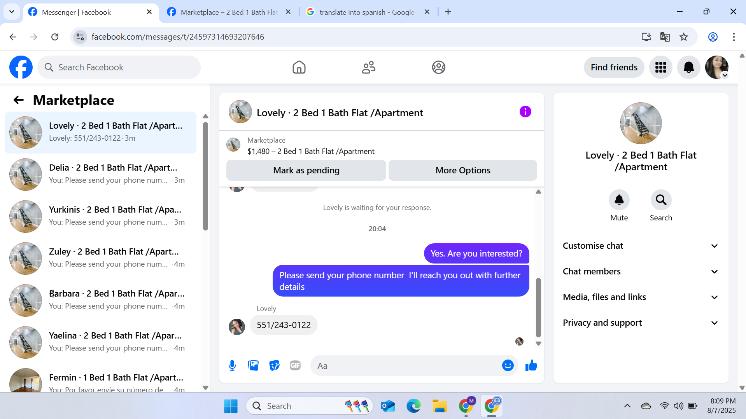The width and height of the screenshot is (746, 419).
Task: Click Mark as pending button
Action: (306, 170)
